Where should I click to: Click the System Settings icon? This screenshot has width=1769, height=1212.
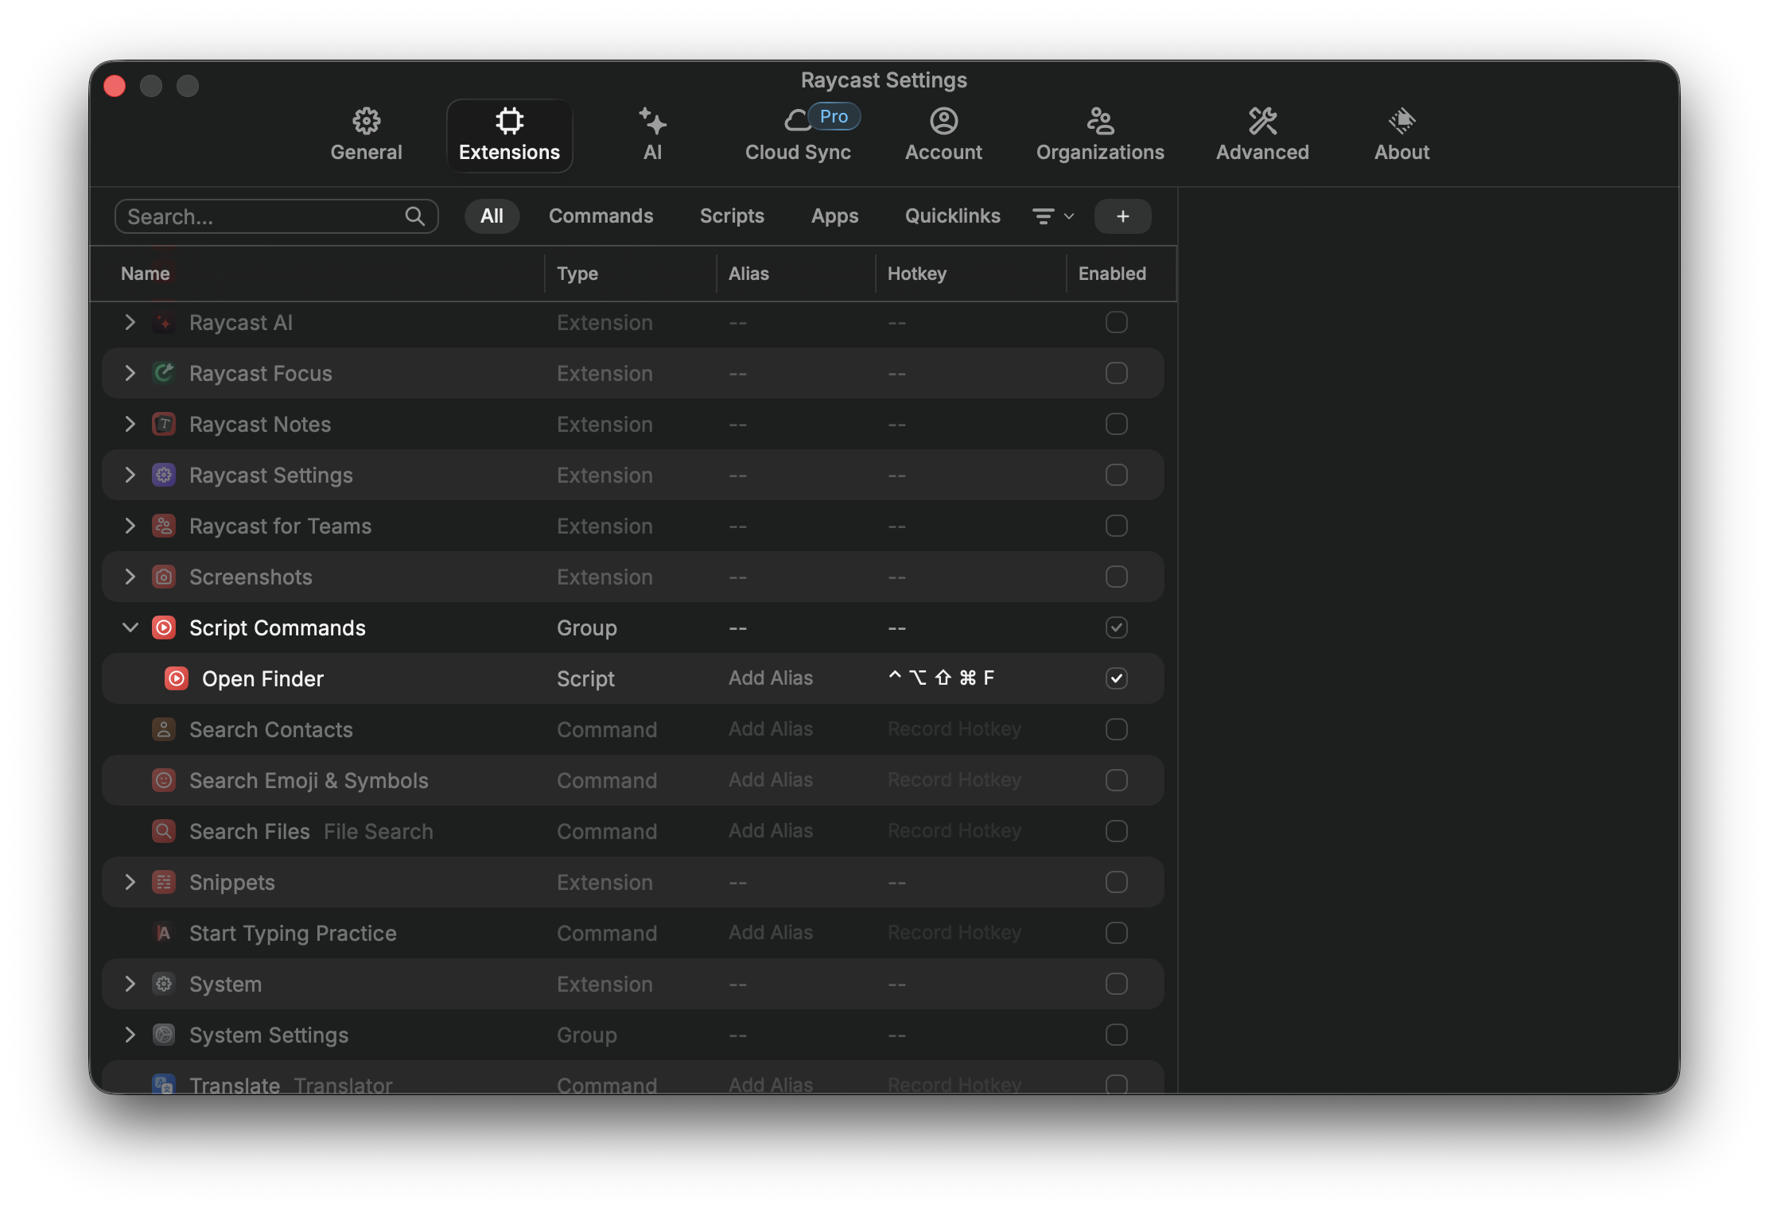[164, 1035]
